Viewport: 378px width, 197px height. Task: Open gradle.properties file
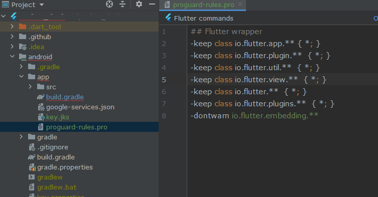(x=65, y=167)
